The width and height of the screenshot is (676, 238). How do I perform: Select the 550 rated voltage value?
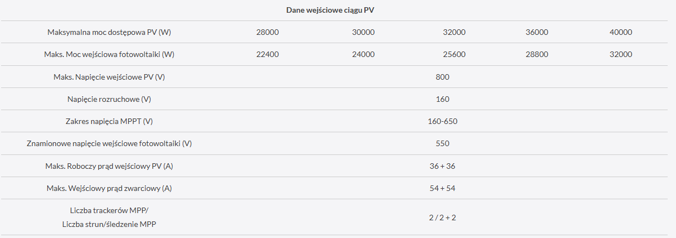coord(443,143)
